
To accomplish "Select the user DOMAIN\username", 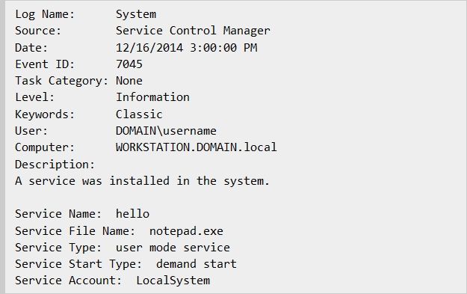I will [x=166, y=131].
